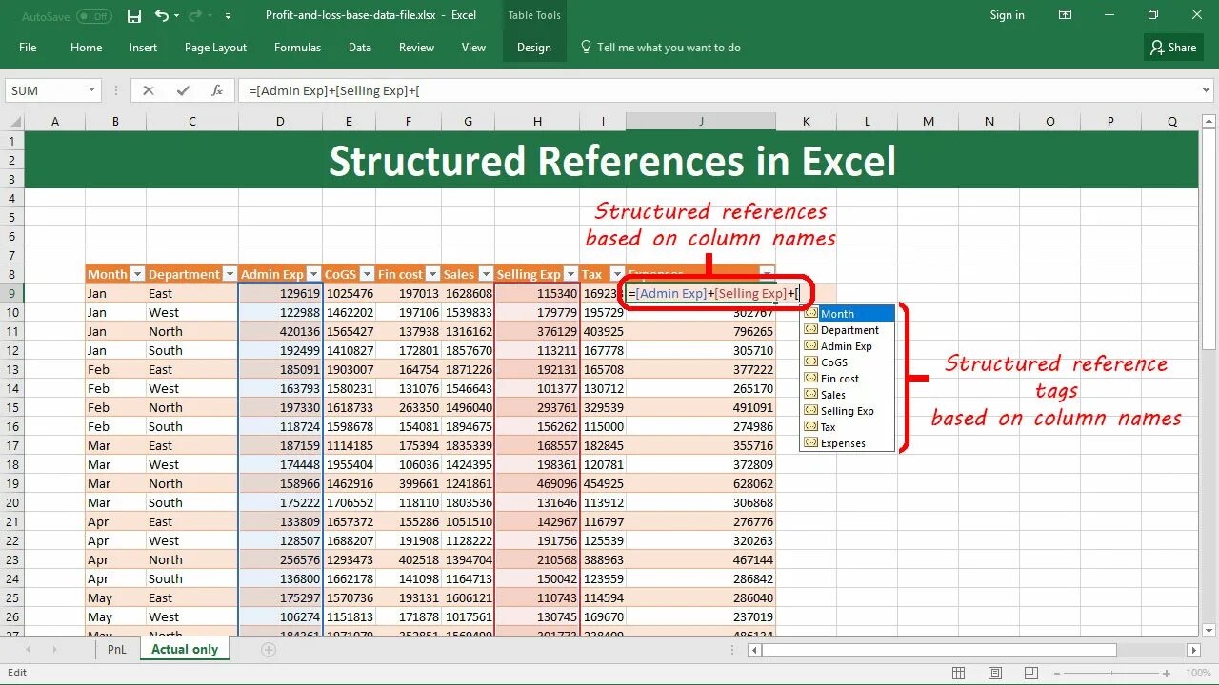Select the Table Tools Design tab
The height and width of the screenshot is (685, 1219).
[533, 48]
